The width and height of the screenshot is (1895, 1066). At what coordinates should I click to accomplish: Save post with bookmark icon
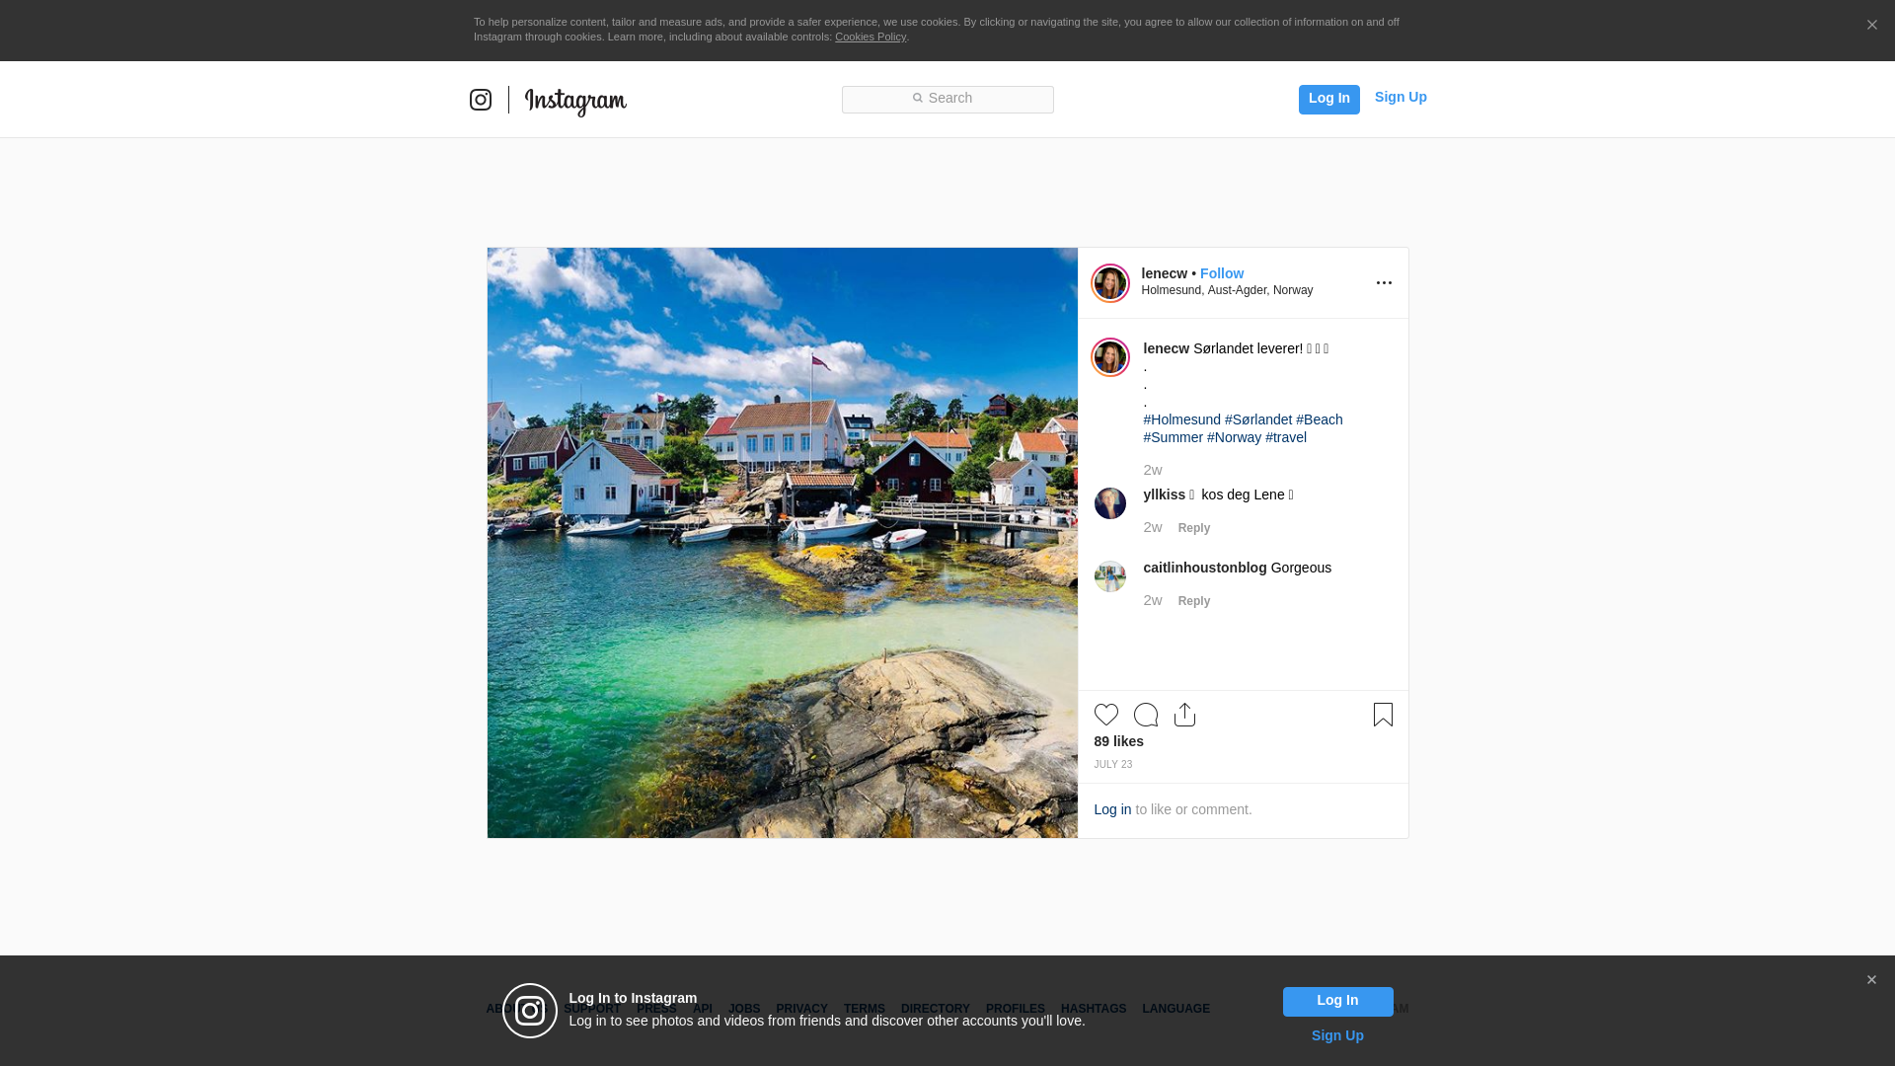point(1383,715)
